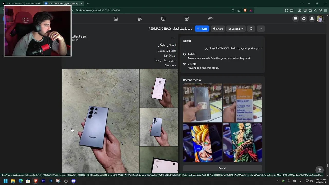Open recent media Zoro artwork image

[x=242, y=143]
